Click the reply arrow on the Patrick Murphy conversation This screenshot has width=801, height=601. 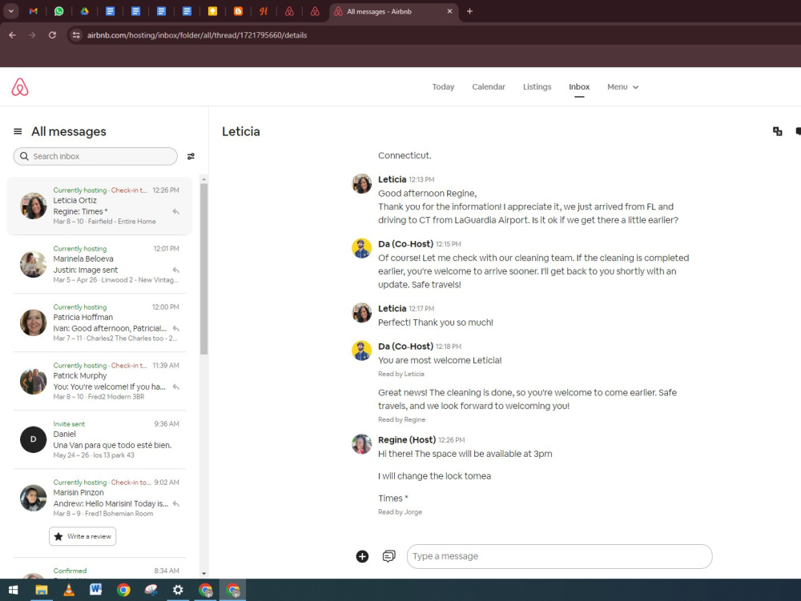175,387
